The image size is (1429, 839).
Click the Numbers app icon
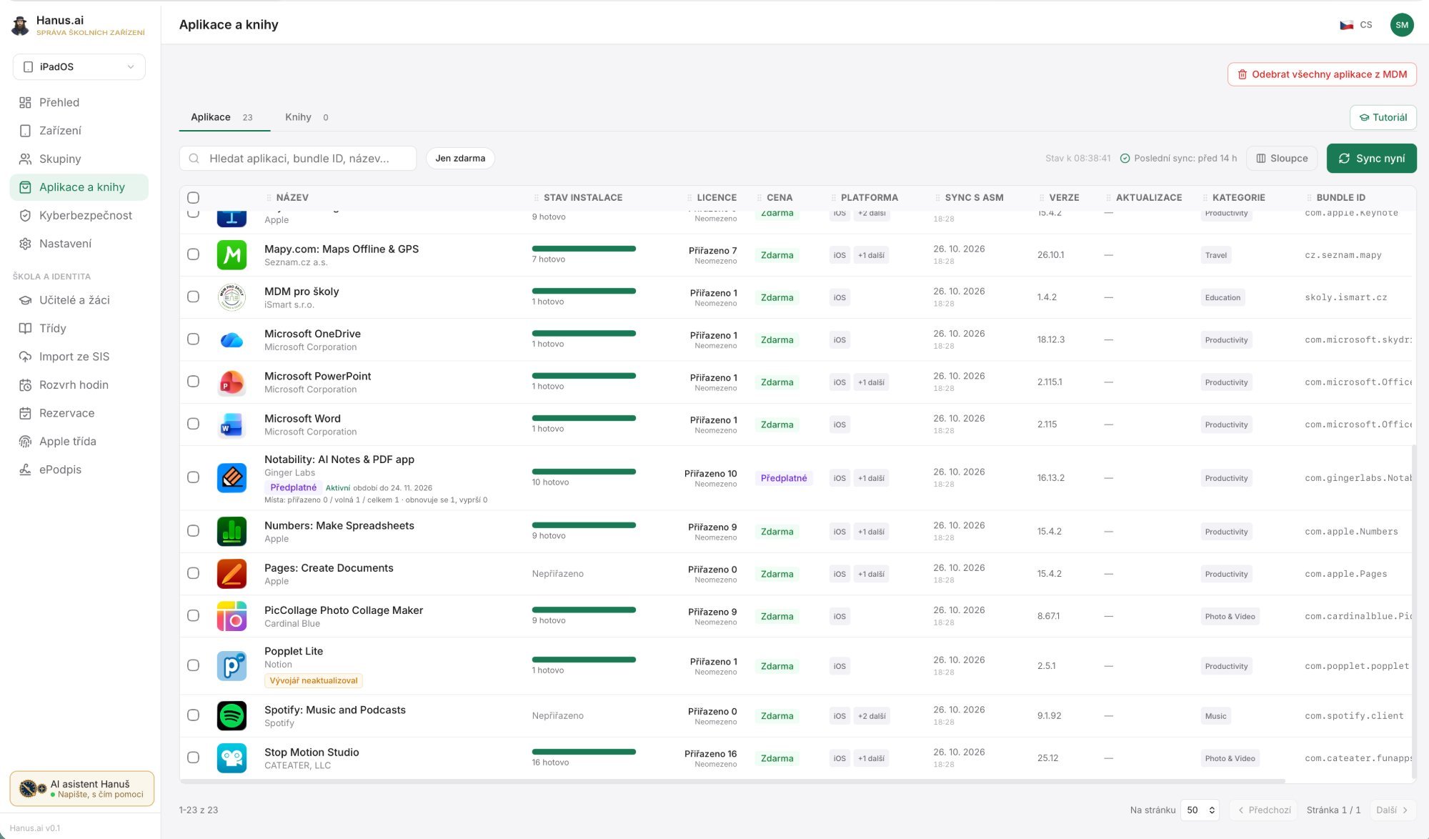[x=231, y=531]
